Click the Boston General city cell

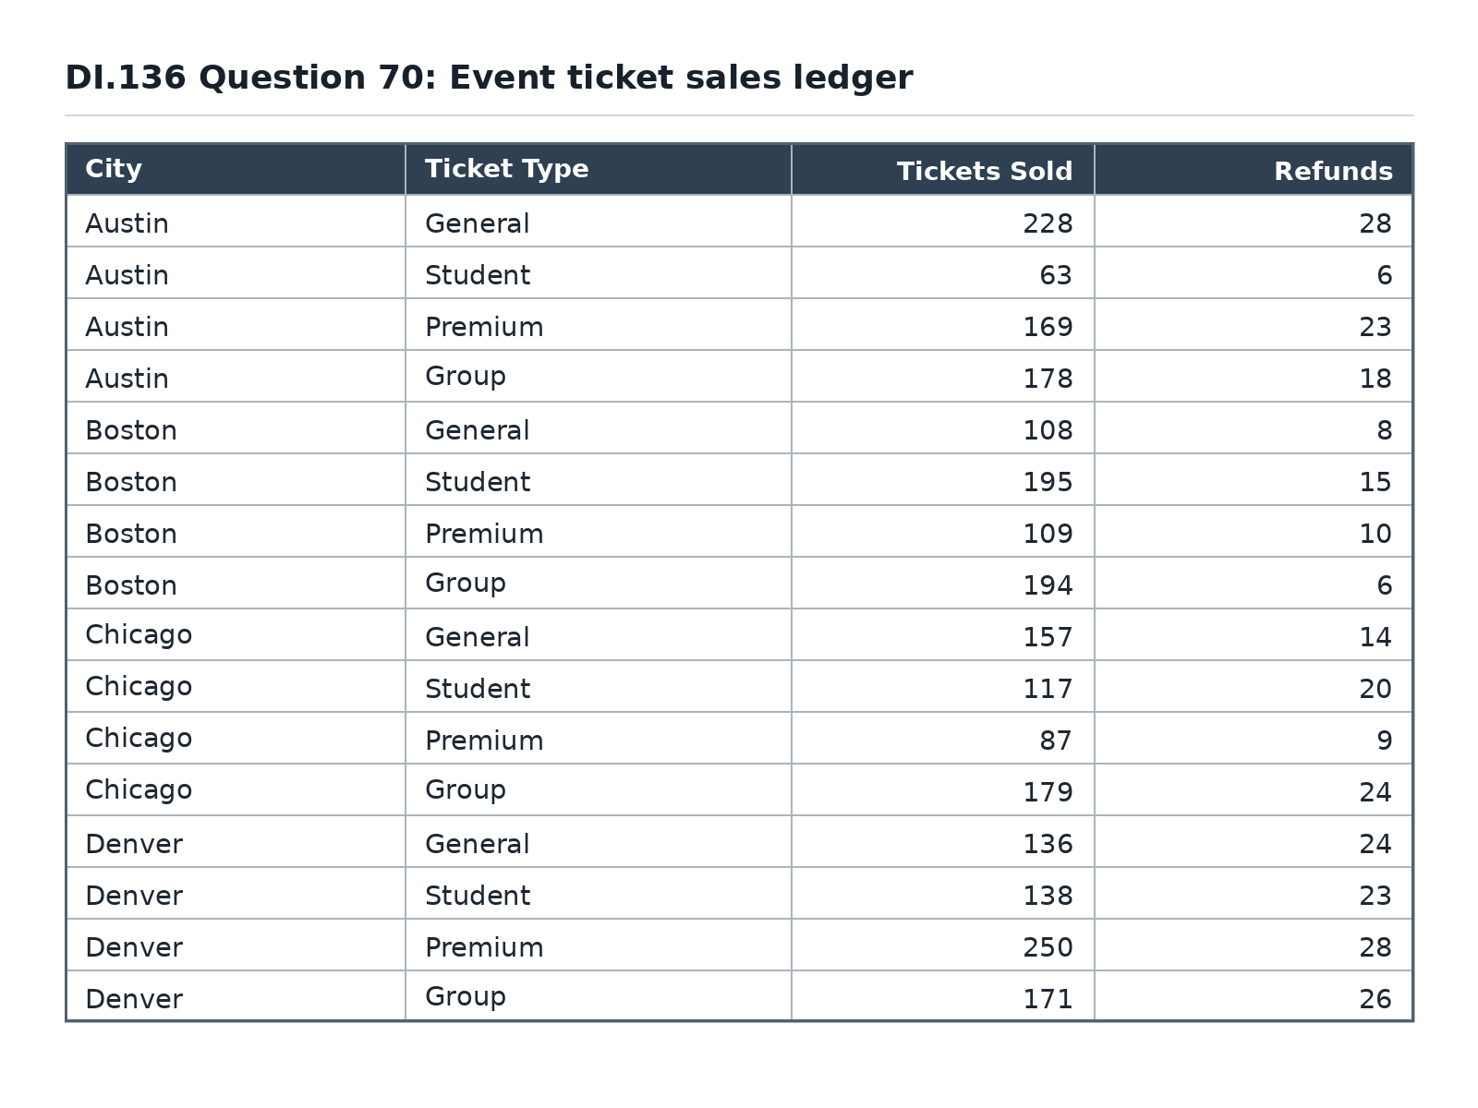(236, 428)
